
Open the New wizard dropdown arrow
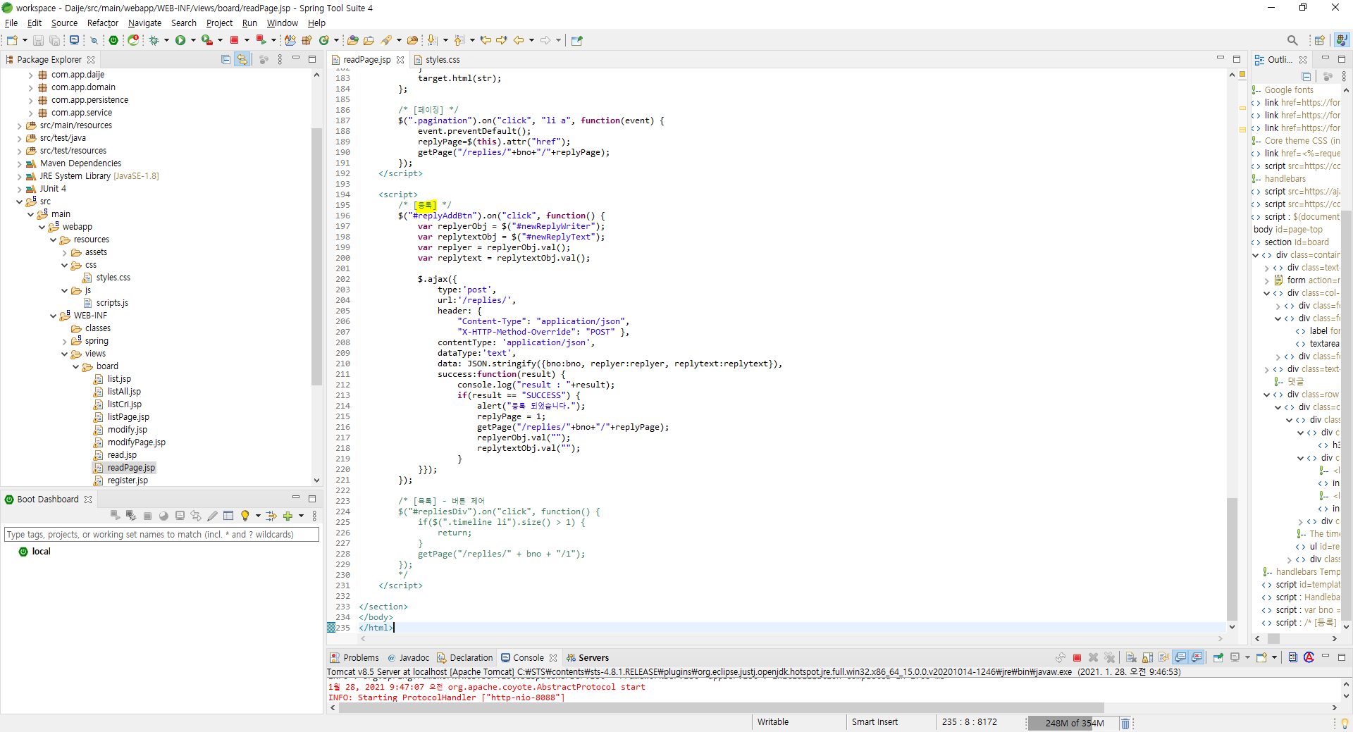[x=25, y=40]
